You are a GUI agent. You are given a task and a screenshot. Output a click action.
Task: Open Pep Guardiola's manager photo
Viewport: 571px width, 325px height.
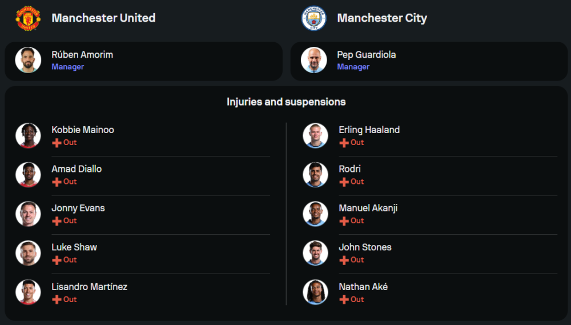(314, 60)
